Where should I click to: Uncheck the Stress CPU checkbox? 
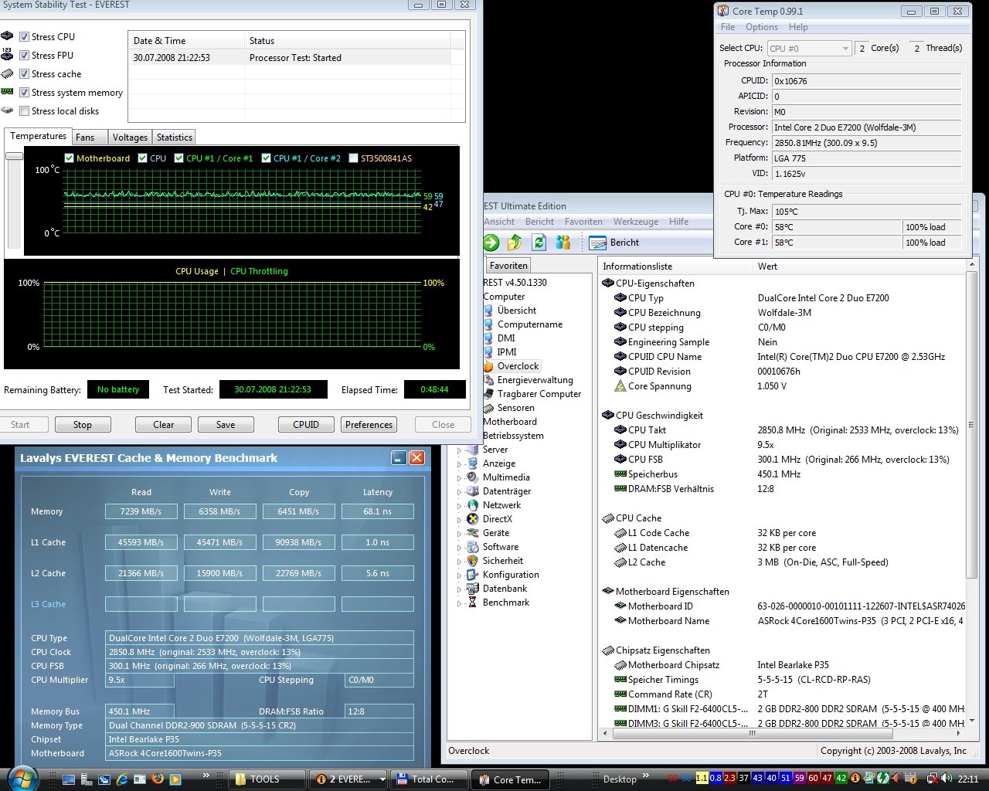point(24,36)
